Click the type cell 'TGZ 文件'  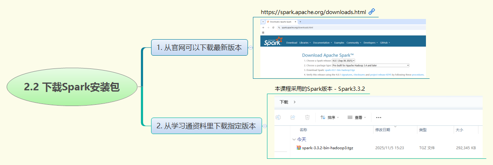pos(427,148)
